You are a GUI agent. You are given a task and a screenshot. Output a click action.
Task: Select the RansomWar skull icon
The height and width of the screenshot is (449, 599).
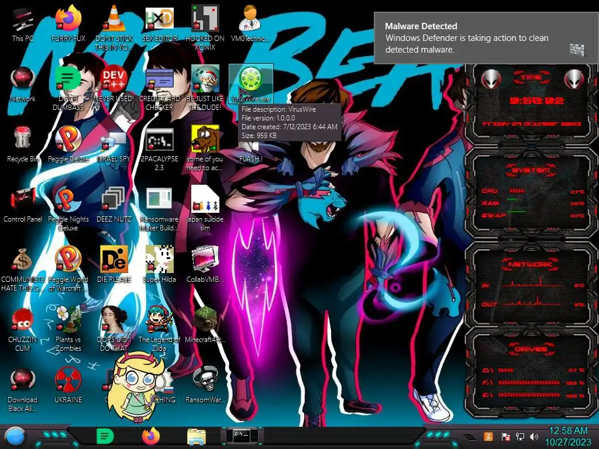pos(205,385)
